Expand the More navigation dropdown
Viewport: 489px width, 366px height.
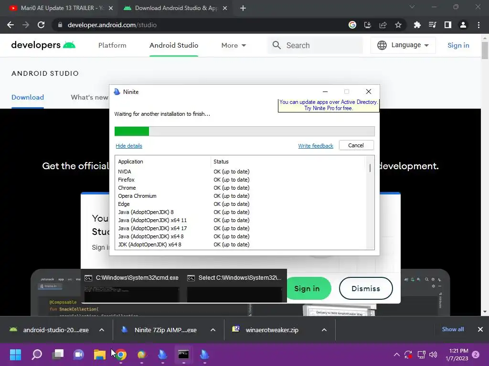point(234,45)
